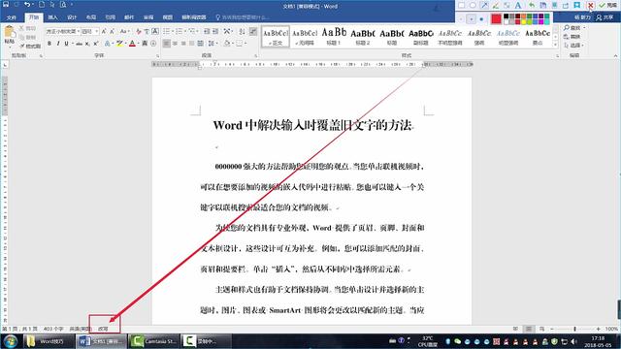The height and width of the screenshot is (349, 621).
Task: Toggle Superscript formatting
Action: coord(95,43)
